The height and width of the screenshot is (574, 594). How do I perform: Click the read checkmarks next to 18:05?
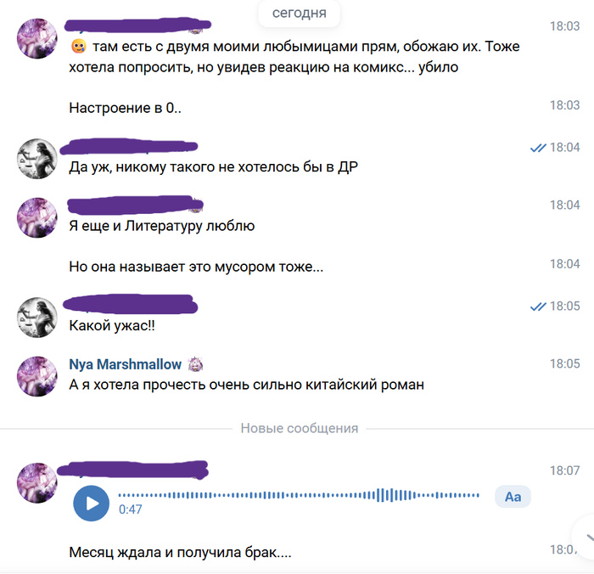pyautogui.click(x=538, y=307)
